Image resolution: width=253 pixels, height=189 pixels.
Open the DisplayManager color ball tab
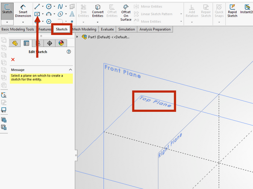(61, 43)
